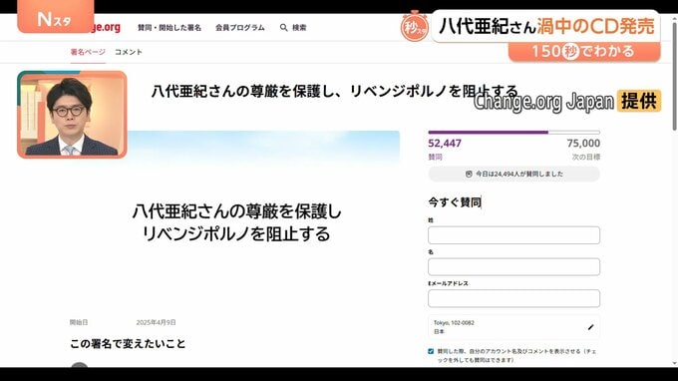Click the Eメールアドレス input field
The image size is (678, 381).
[x=513, y=298]
